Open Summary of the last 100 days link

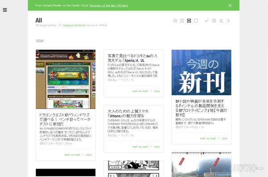[x=109, y=5]
